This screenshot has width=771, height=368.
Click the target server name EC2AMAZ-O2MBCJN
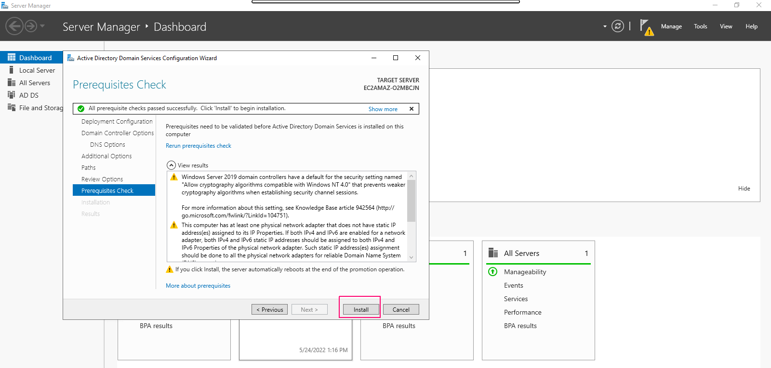coord(391,88)
